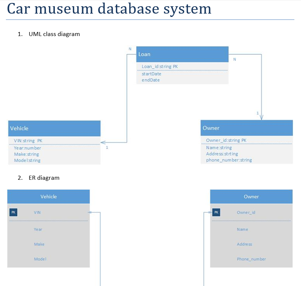Select the endDate attribute in Loan

pos(150,80)
